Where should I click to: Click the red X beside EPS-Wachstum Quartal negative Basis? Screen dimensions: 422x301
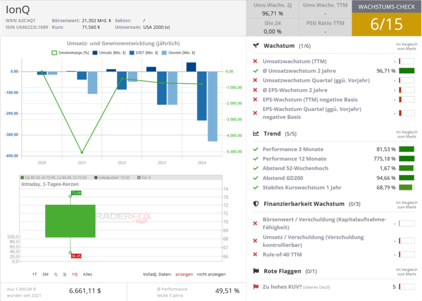[255, 113]
